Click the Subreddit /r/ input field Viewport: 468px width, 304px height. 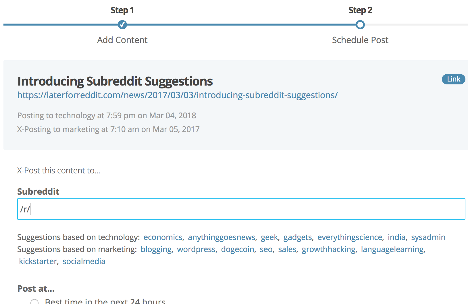[x=241, y=209]
